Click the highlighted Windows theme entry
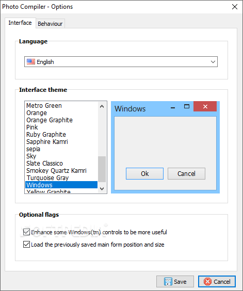 coord(61,185)
